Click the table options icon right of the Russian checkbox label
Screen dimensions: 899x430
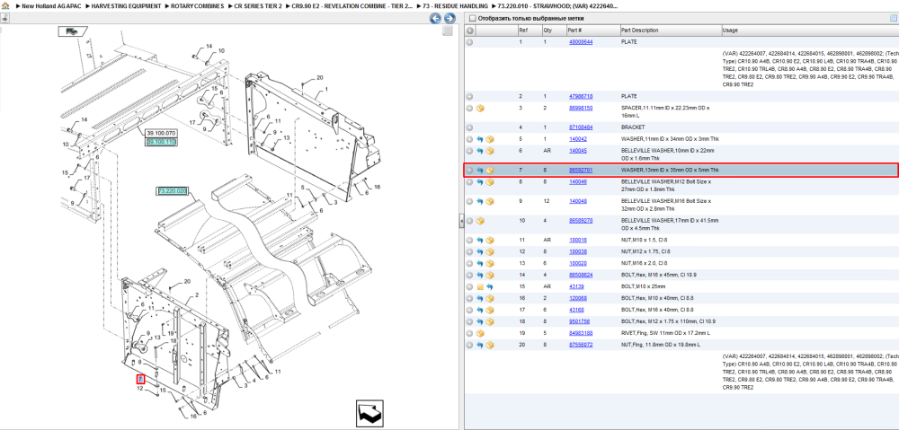pos(893,18)
